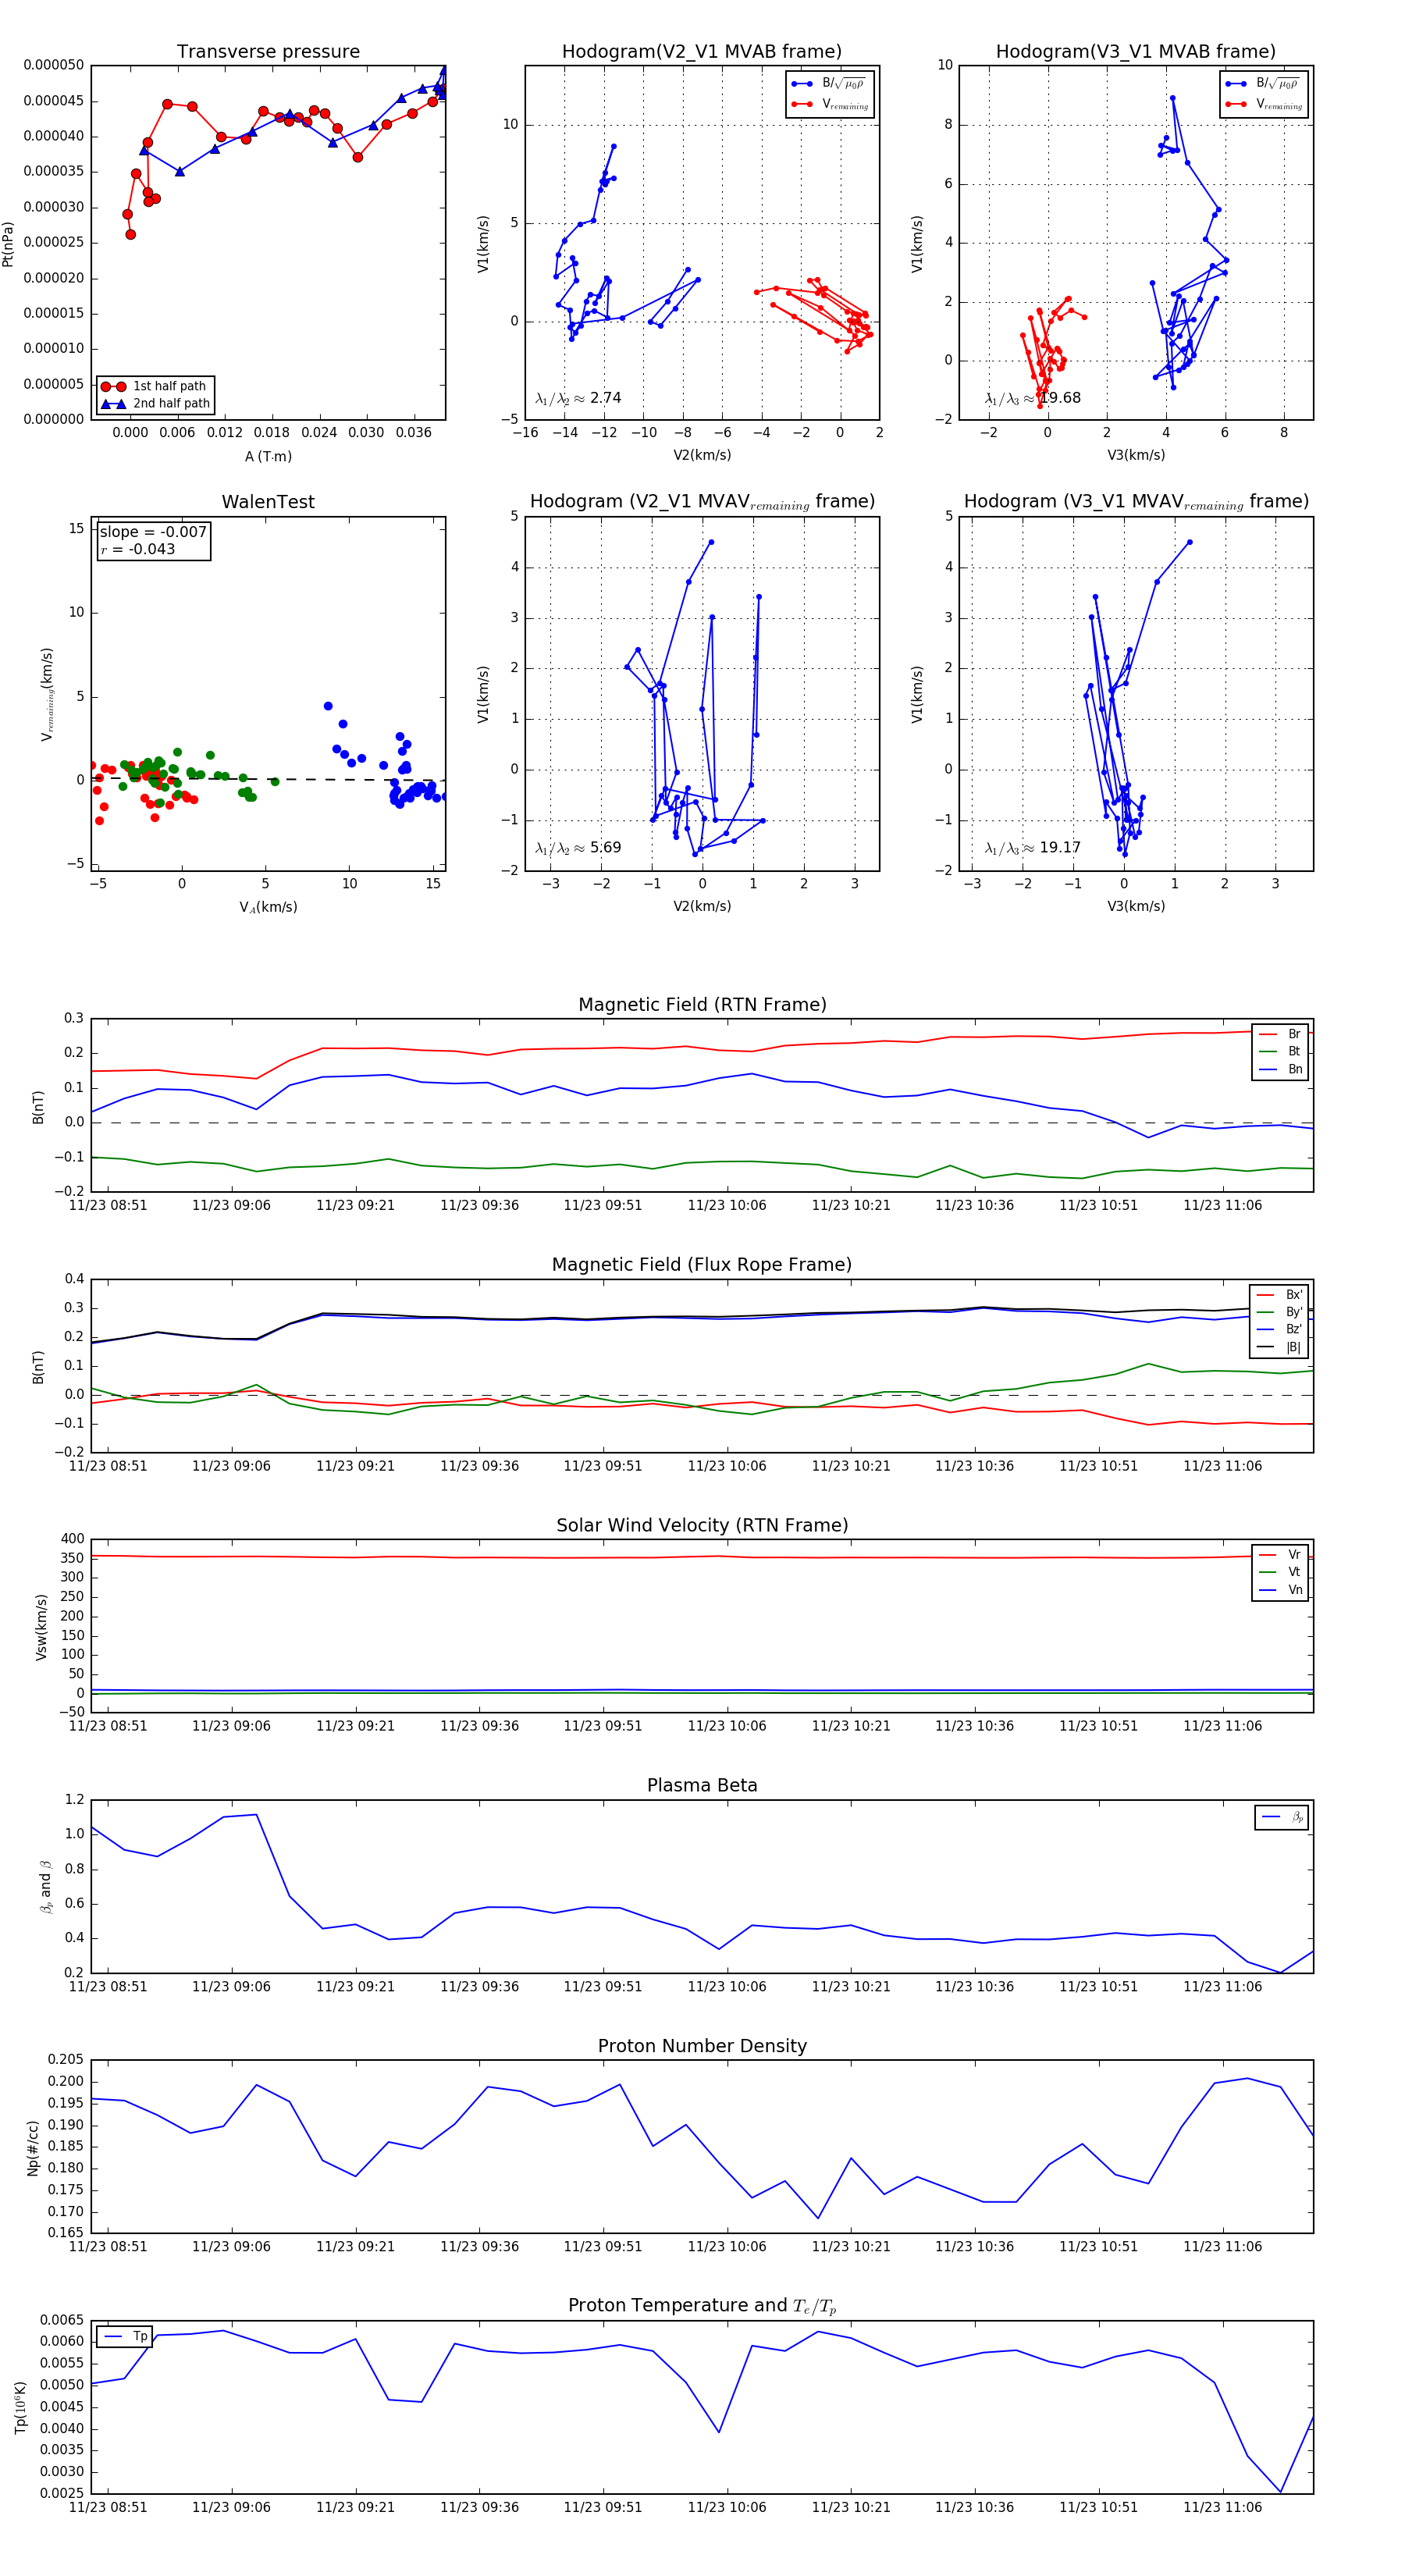The image size is (1405, 2576).
Task: Click 'A (T·m)' x-axis label
Action: (x=268, y=456)
